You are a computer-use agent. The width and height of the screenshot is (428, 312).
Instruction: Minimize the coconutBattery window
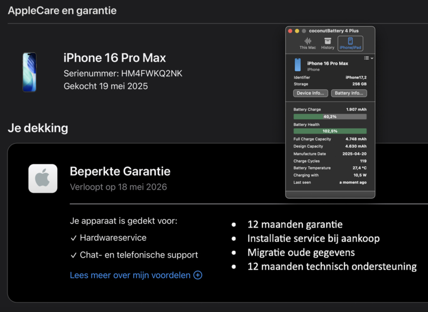click(x=297, y=31)
